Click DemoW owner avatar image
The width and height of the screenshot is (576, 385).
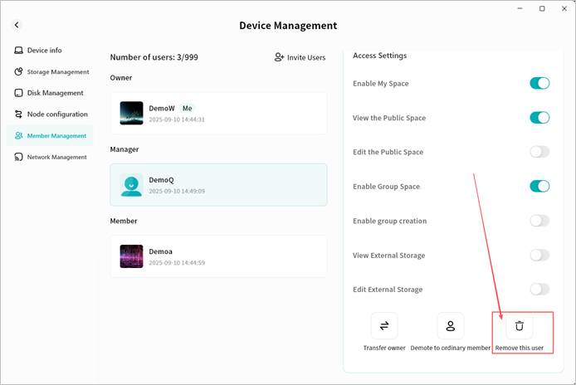131,114
